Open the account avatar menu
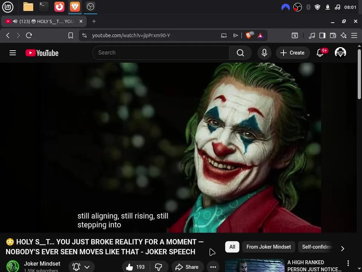 [x=340, y=53]
